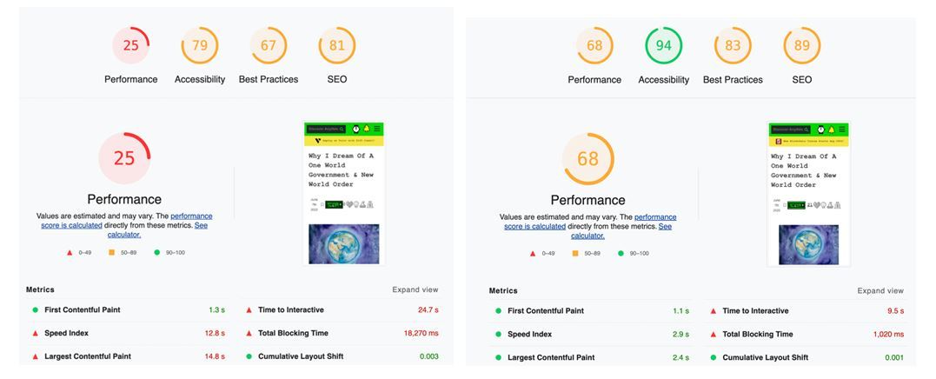Click the Speed Index metric showing 12.8 s
936x379 pixels.
[128, 333]
